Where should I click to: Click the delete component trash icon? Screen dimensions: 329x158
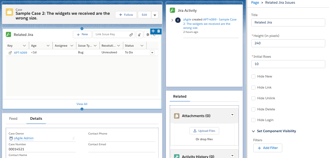(x=159, y=31)
